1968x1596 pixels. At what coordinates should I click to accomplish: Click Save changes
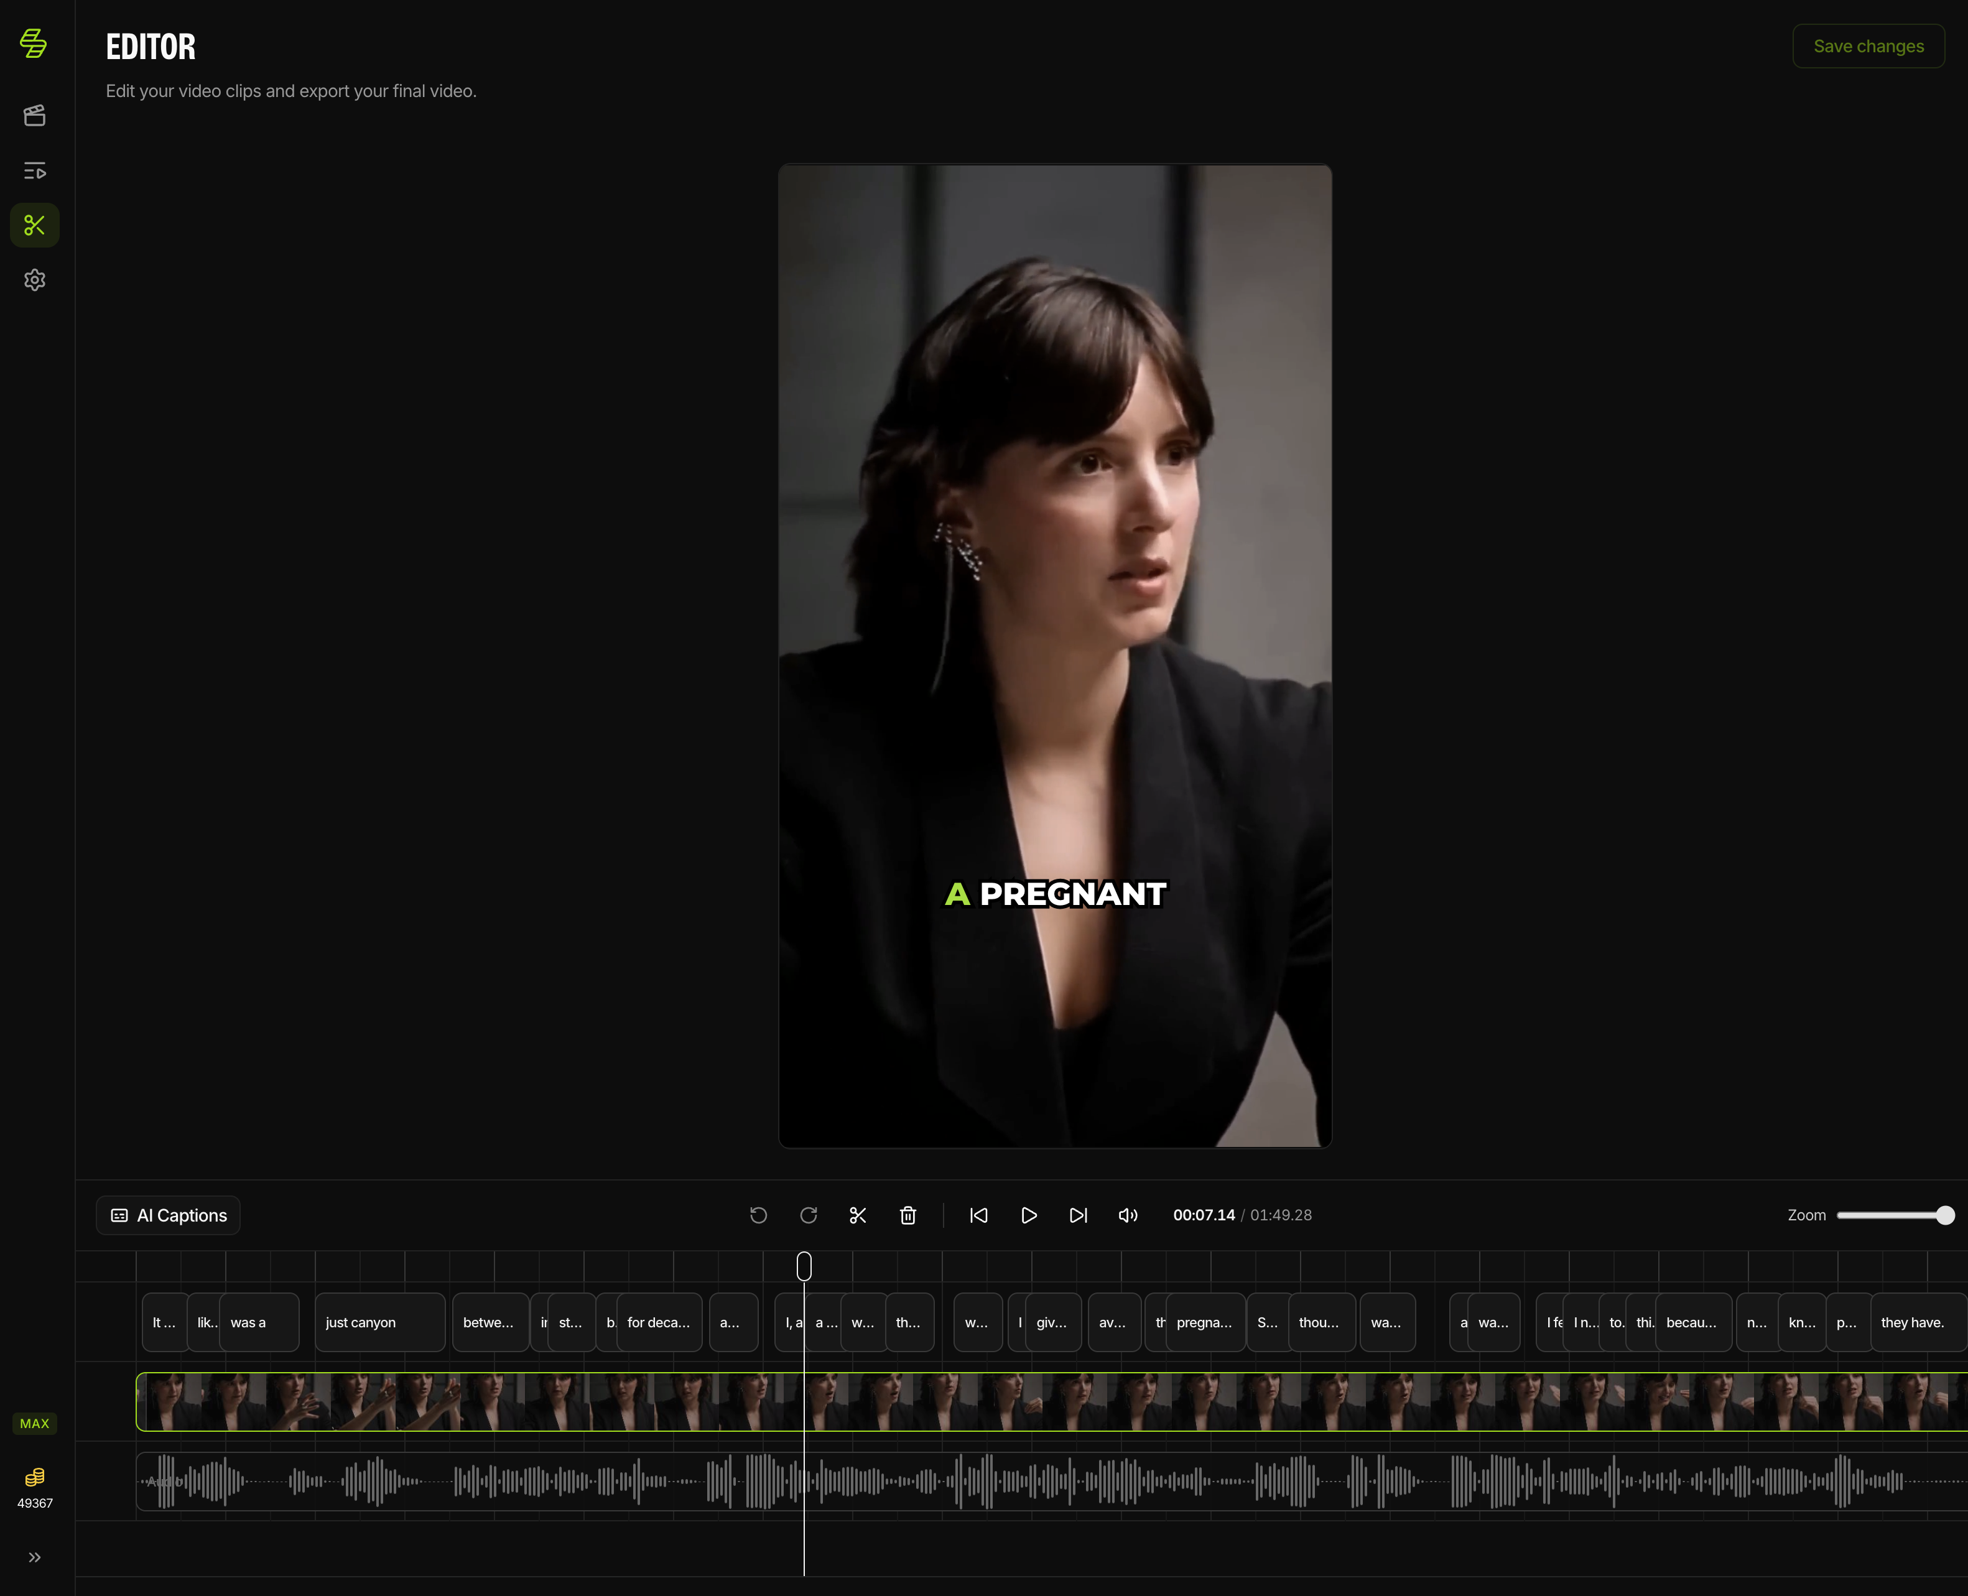(x=1868, y=46)
